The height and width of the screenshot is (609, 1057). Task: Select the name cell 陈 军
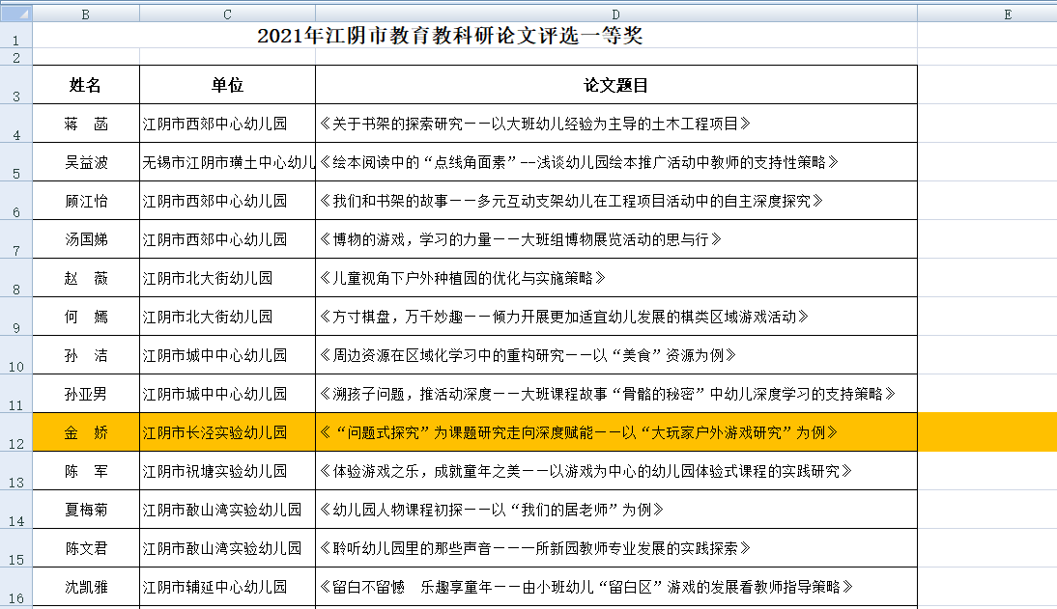click(x=86, y=471)
